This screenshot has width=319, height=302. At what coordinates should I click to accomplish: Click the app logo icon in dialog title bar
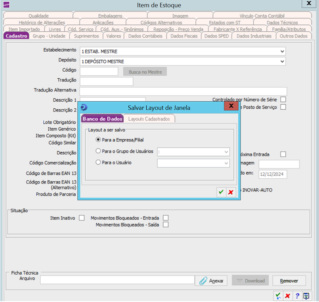tap(84, 107)
